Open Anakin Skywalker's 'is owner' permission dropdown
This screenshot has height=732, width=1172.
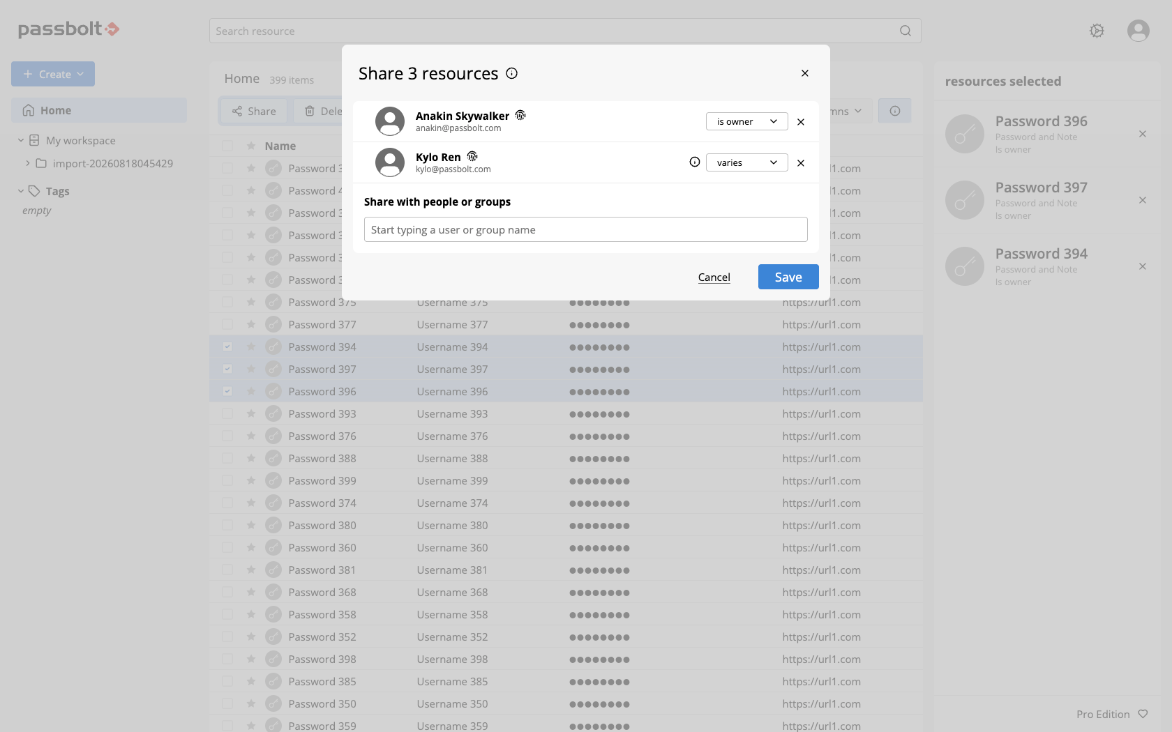point(746,121)
